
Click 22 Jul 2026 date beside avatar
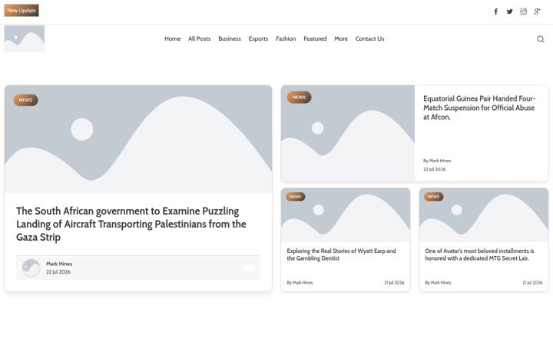(58, 272)
